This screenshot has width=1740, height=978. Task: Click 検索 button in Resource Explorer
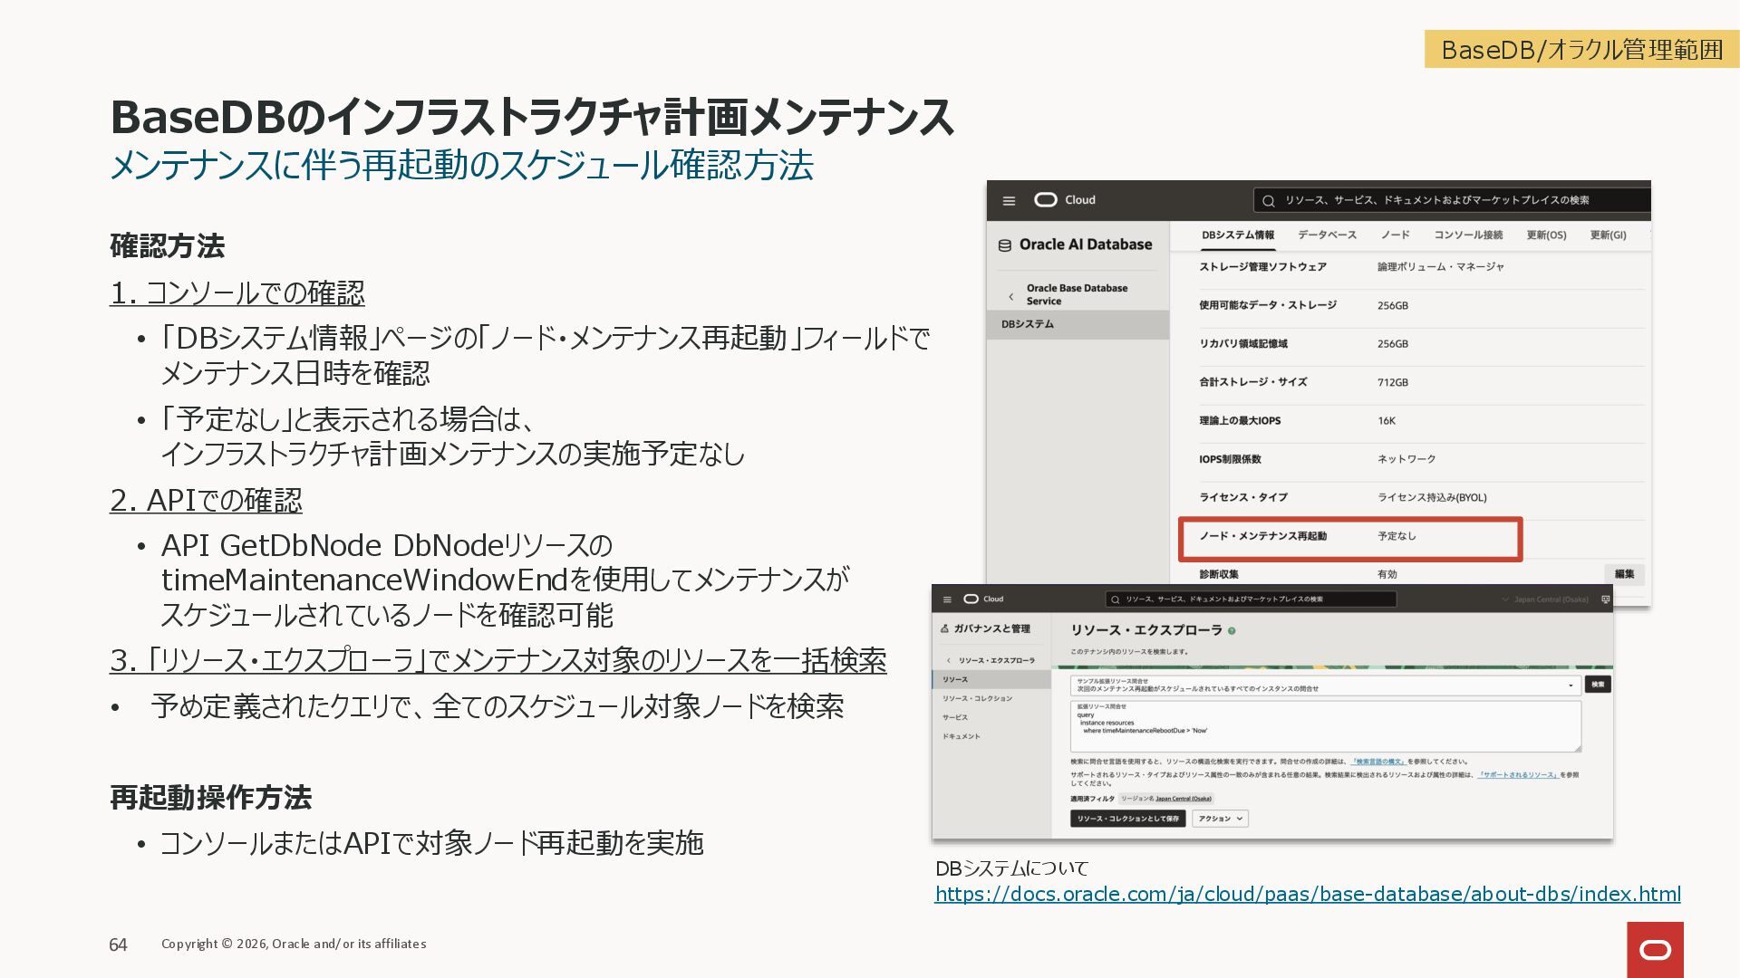[1598, 685]
